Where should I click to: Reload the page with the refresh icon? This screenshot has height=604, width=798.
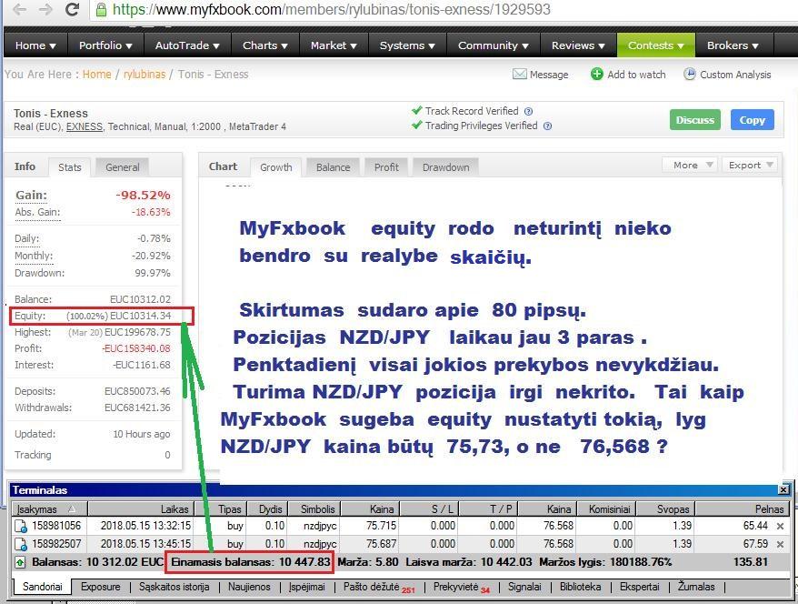73,9
